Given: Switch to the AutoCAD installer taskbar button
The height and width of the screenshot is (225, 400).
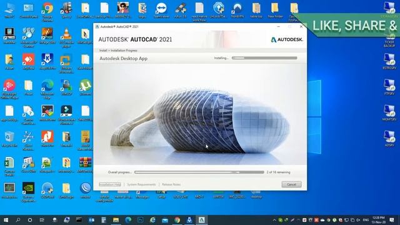Looking at the screenshot, I should coord(201,220).
